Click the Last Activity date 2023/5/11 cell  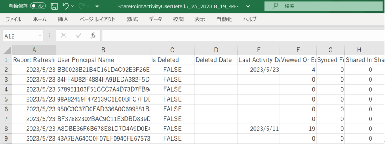coord(259,129)
